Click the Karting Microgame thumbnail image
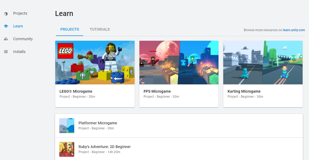309x160 pixels. (263, 63)
